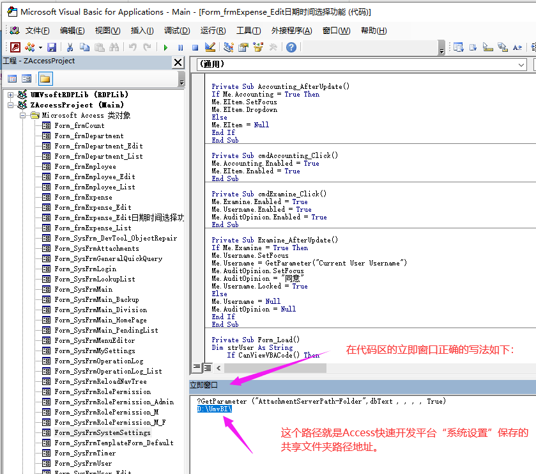
Task: Select Form_SysFrmMain_HomePage module
Action: click(101, 320)
